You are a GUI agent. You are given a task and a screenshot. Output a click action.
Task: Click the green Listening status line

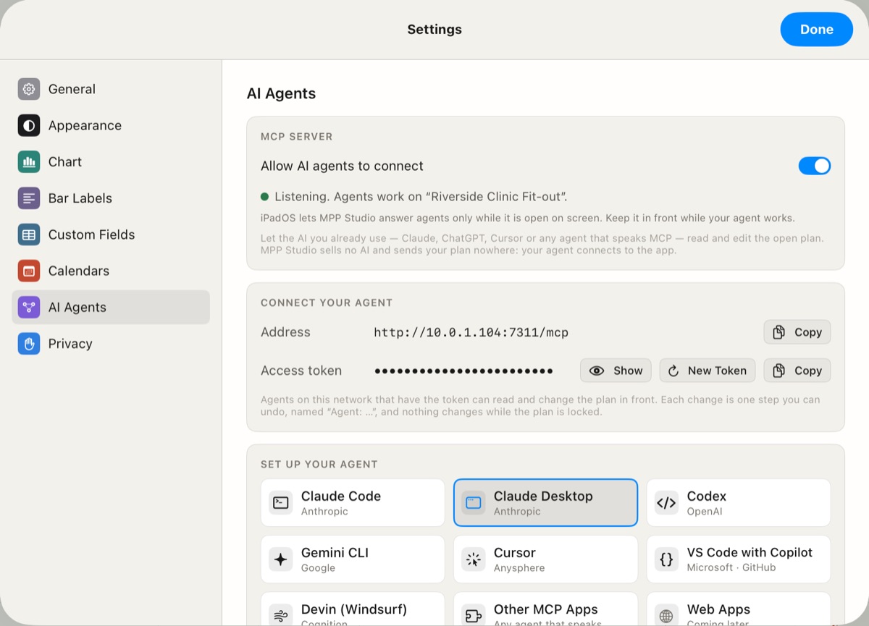413,196
